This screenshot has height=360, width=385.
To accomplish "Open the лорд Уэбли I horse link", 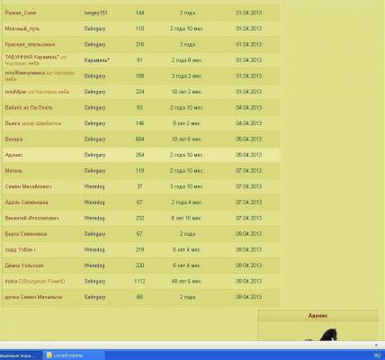I will click(x=20, y=249).
